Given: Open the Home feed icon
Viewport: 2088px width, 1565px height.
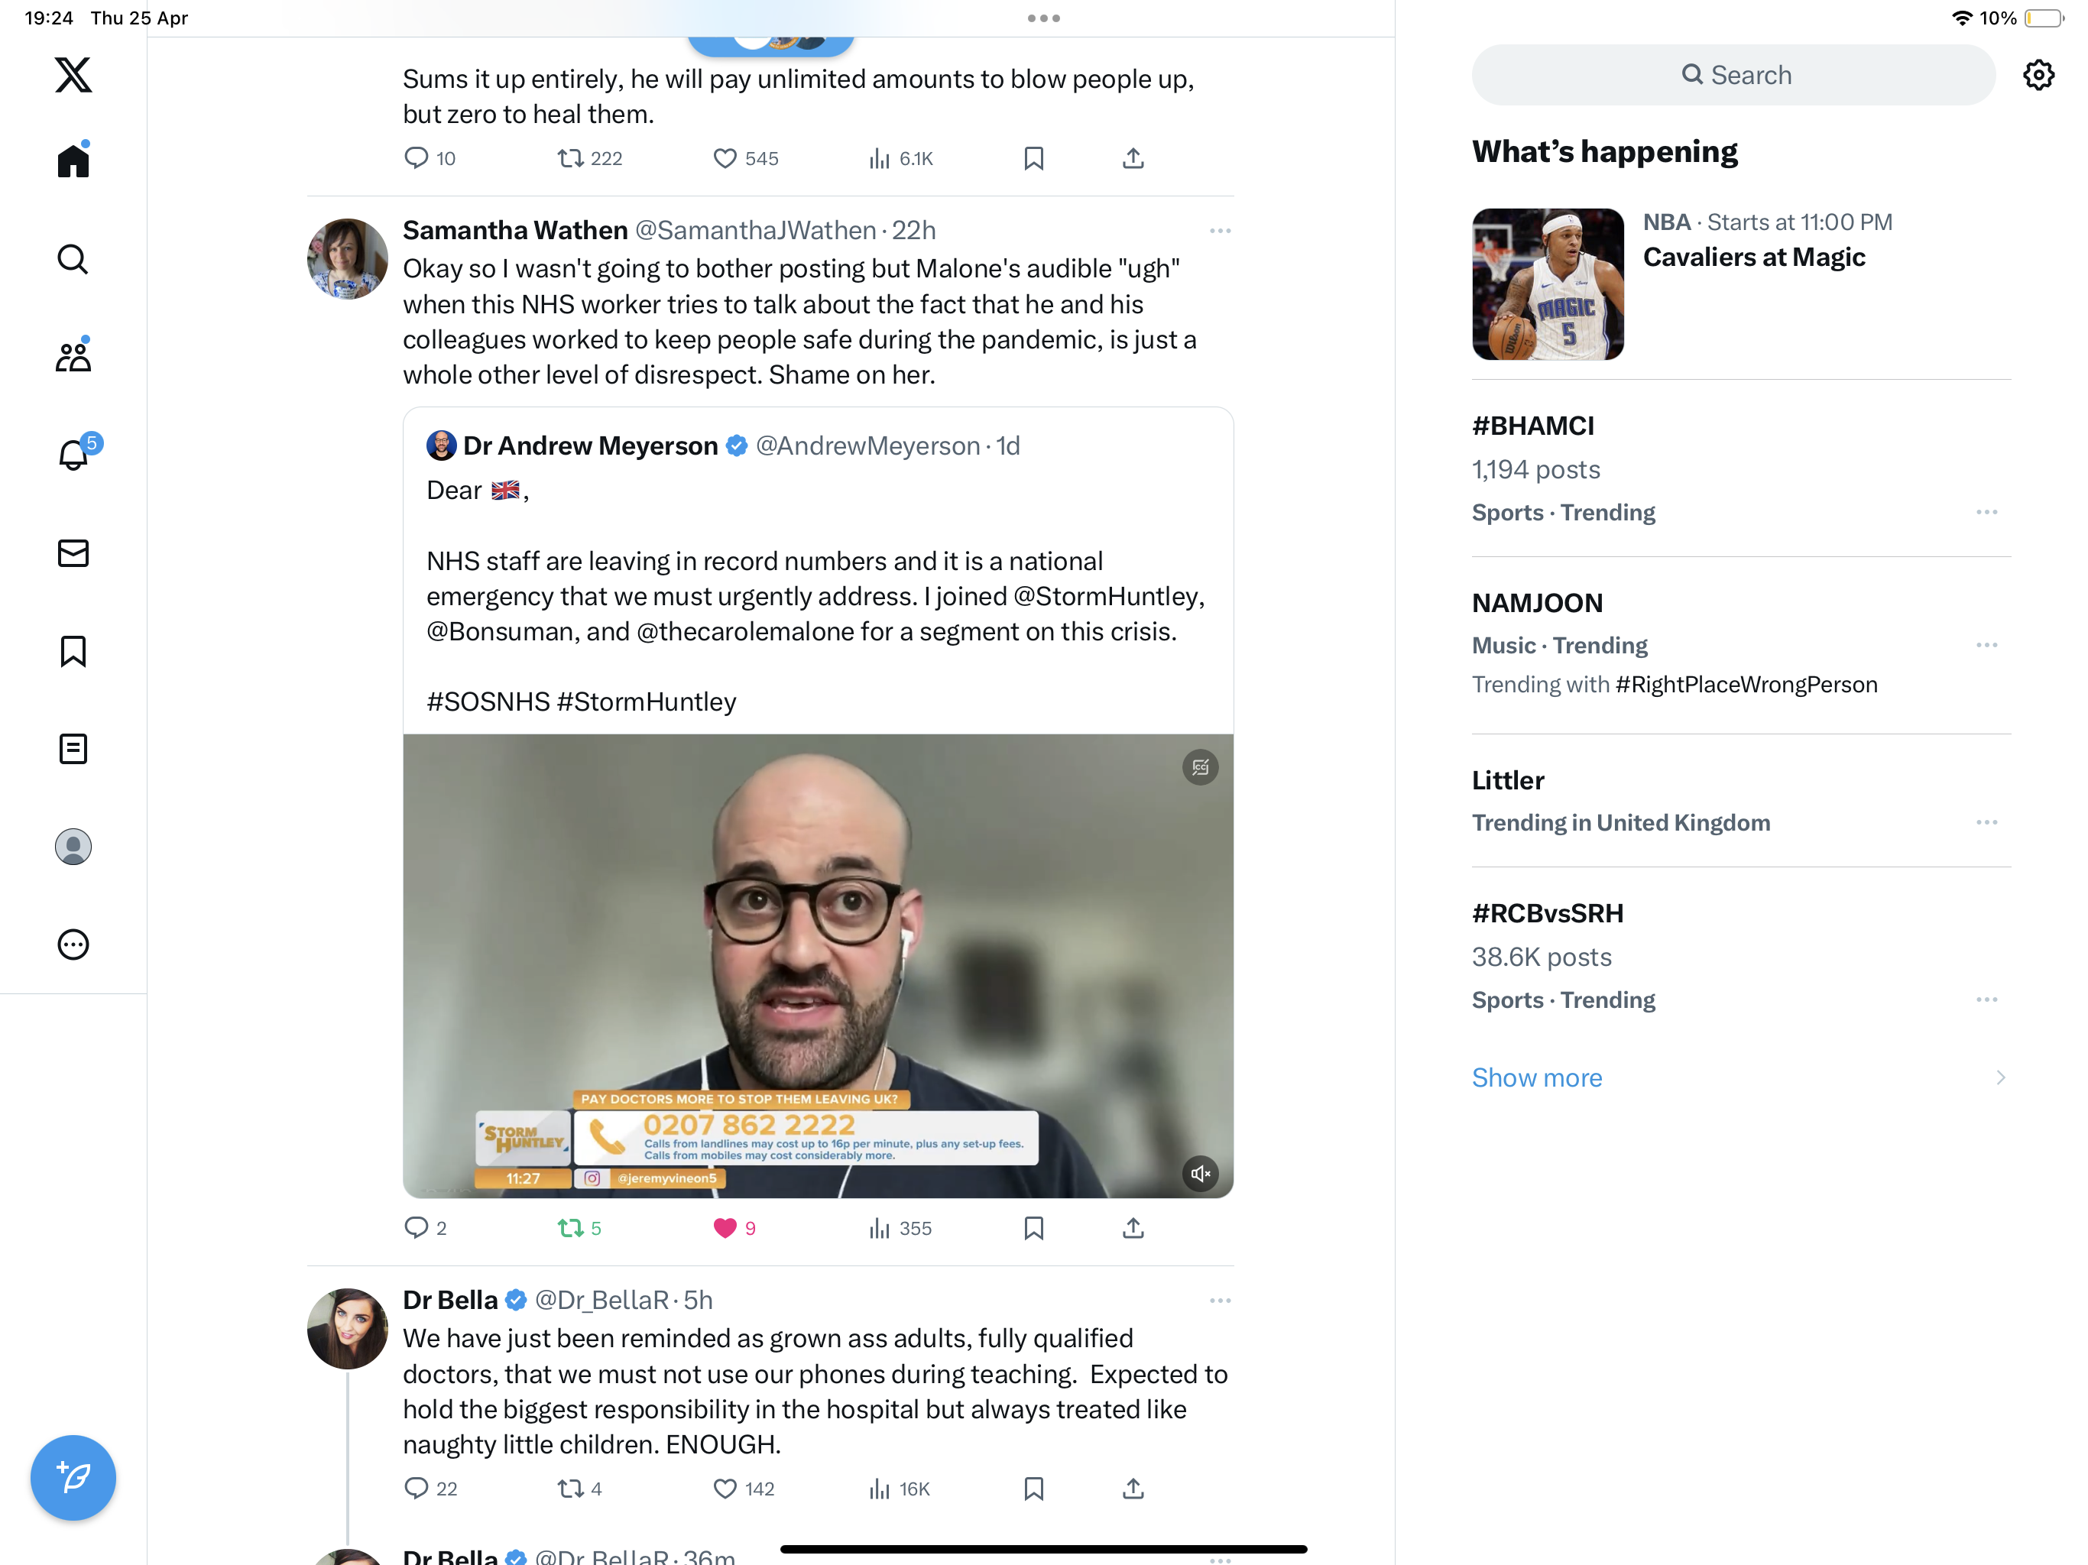Looking at the screenshot, I should (73, 160).
